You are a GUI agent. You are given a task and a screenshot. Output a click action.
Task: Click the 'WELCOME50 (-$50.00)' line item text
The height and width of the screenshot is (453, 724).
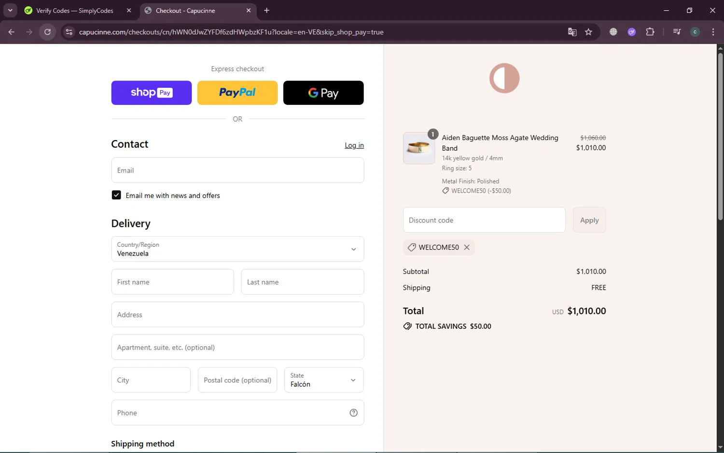point(481,191)
